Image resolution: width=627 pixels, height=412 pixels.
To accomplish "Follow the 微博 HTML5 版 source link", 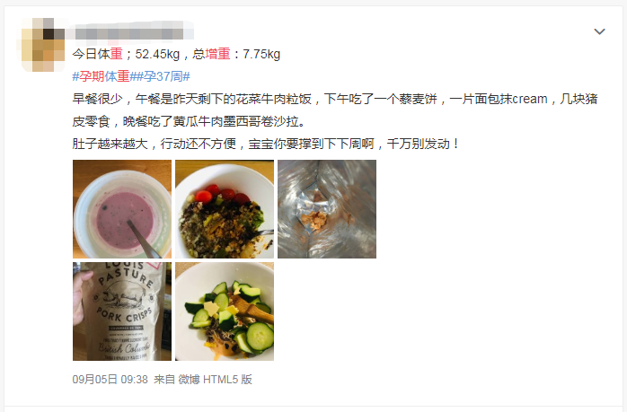I will point(215,379).
